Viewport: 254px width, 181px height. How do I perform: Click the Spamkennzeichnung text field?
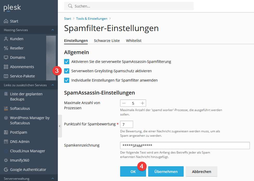click(x=185, y=146)
